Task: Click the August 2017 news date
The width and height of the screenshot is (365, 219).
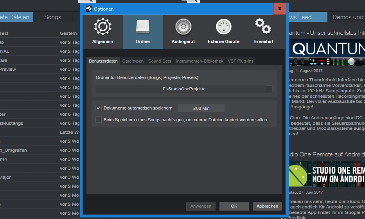Action: tap(306, 70)
